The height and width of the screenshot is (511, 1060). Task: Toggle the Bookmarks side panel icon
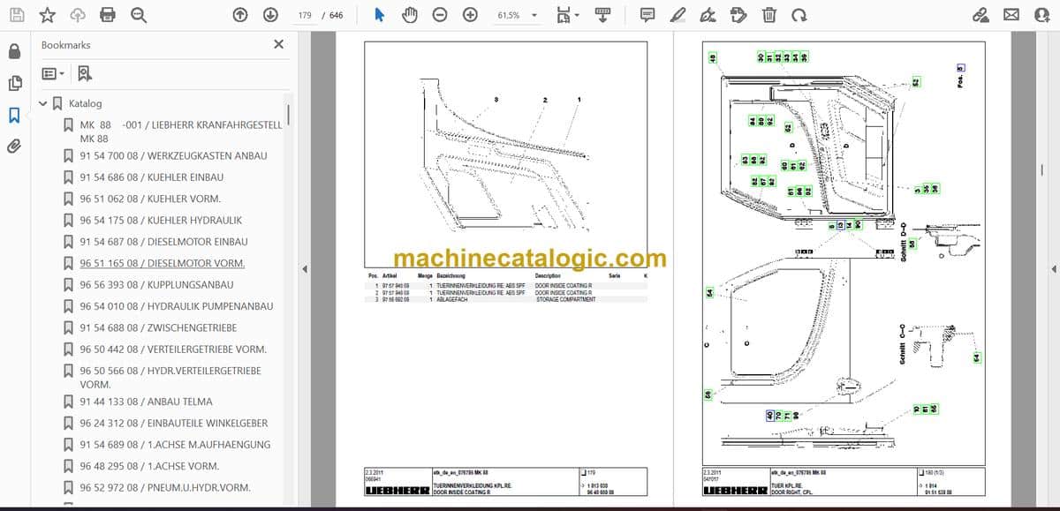14,115
